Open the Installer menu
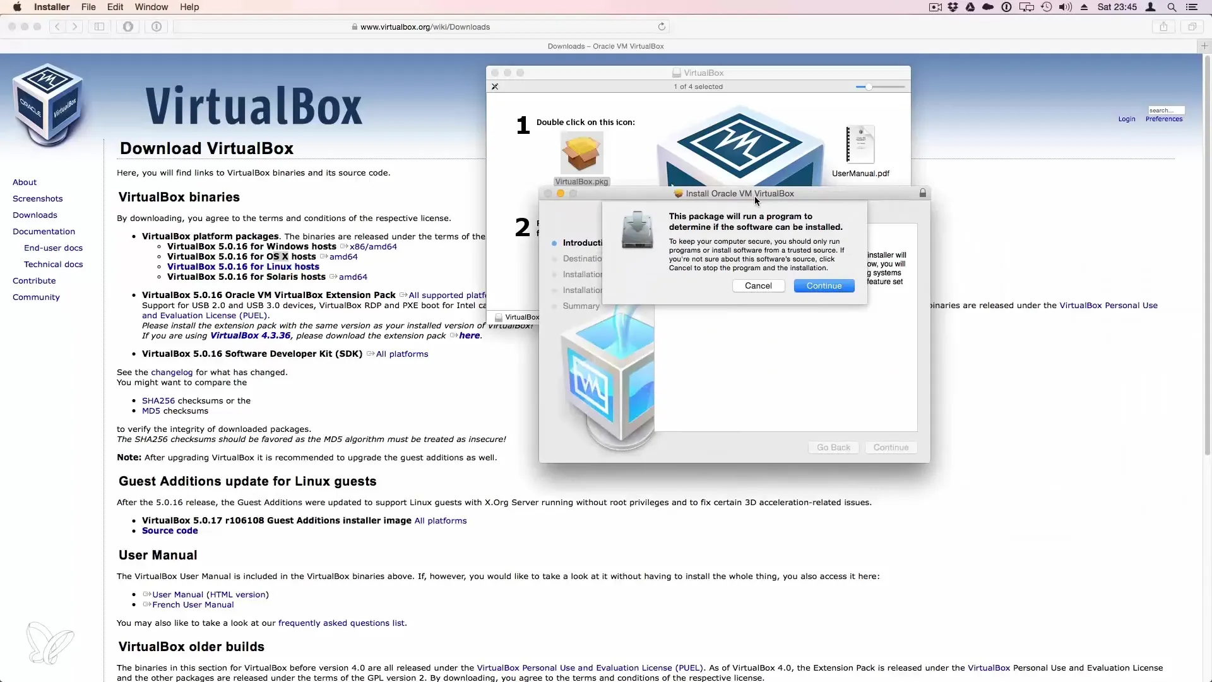Screen dimensions: 1212x682 coord(52,7)
